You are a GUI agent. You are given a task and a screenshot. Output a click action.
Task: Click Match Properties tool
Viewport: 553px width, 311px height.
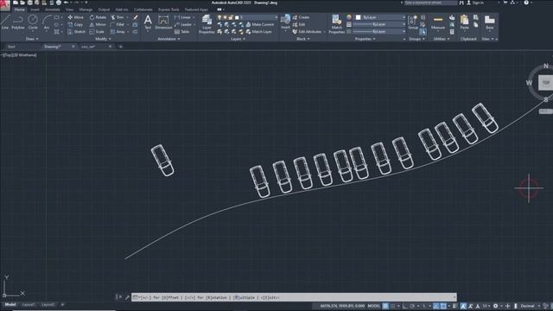[x=336, y=25]
